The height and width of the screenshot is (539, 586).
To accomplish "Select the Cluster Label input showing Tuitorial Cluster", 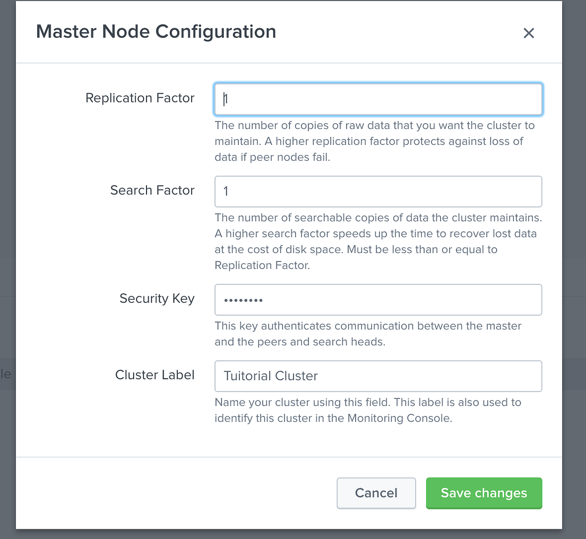I will [378, 376].
